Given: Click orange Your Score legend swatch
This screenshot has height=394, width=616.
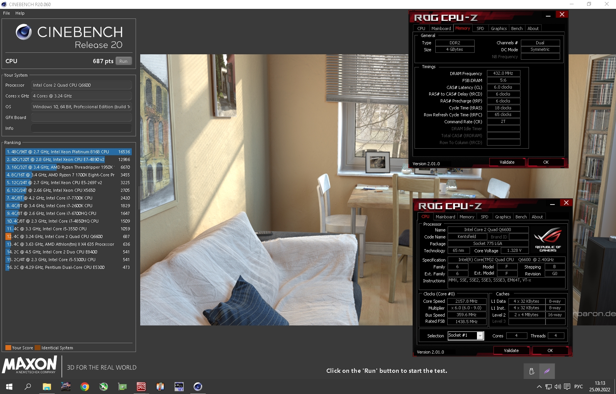Looking at the screenshot, I should coord(8,348).
